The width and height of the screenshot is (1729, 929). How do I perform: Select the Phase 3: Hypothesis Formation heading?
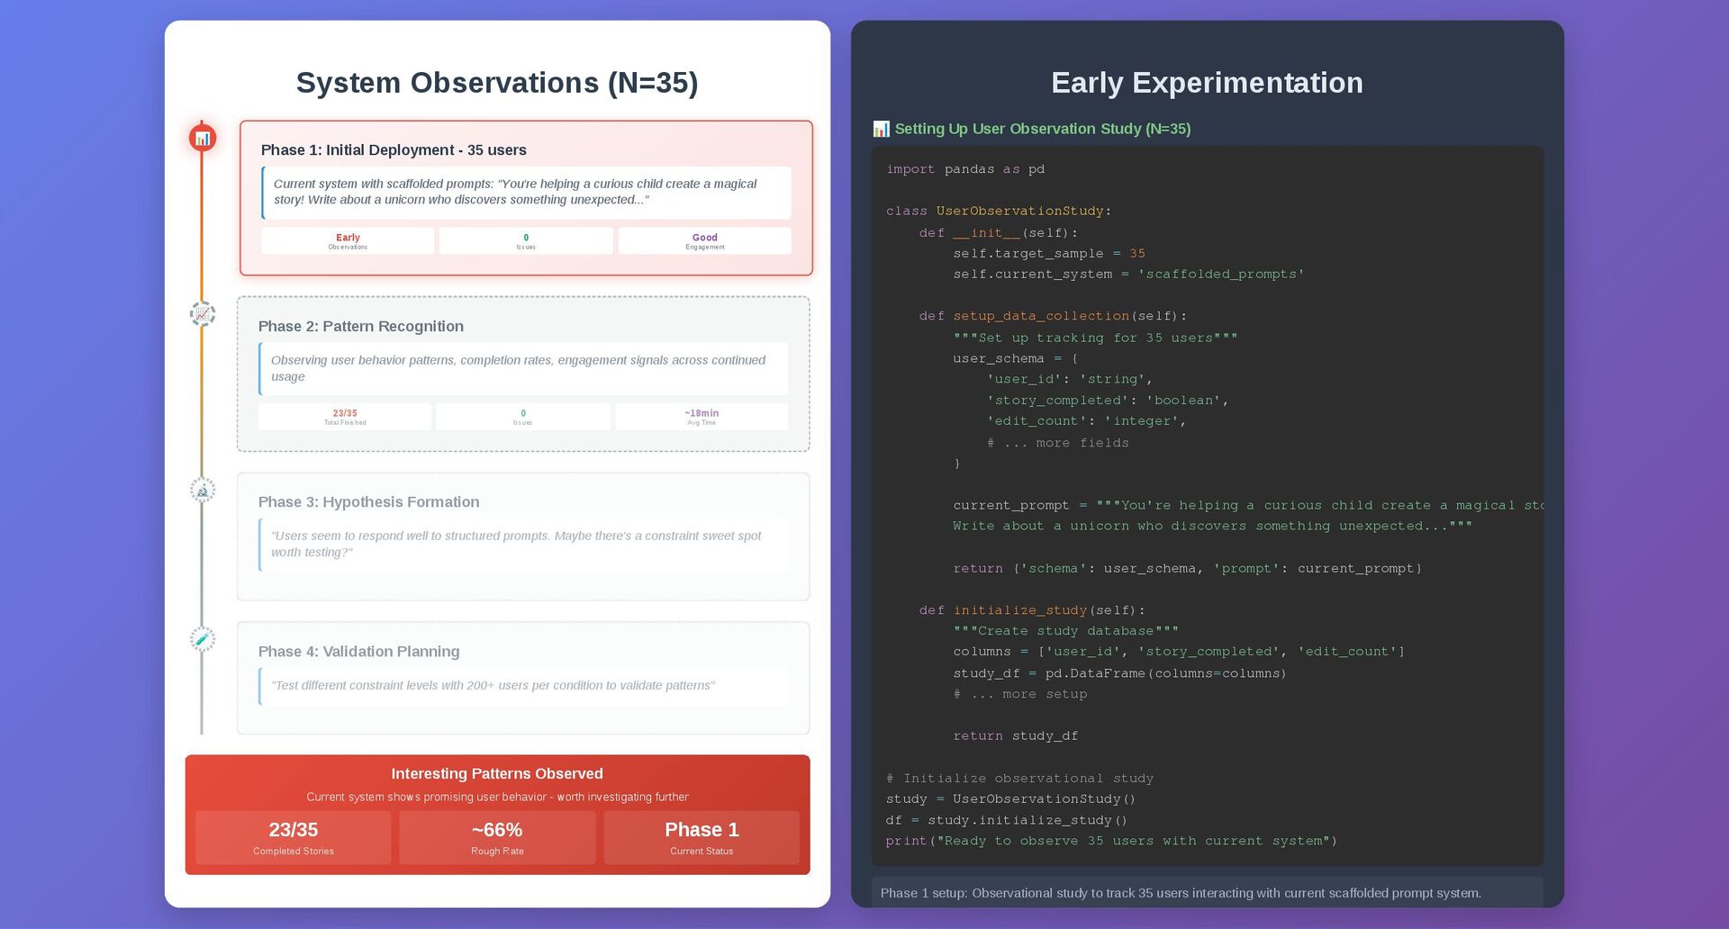pos(368,502)
